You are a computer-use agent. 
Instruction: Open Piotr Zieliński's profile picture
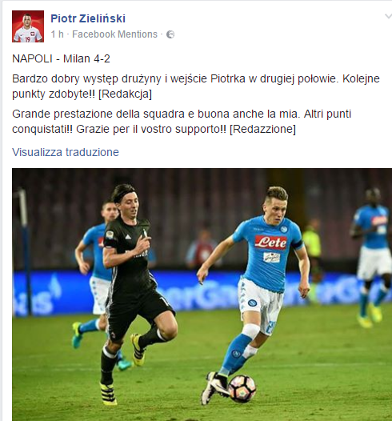pos(28,26)
